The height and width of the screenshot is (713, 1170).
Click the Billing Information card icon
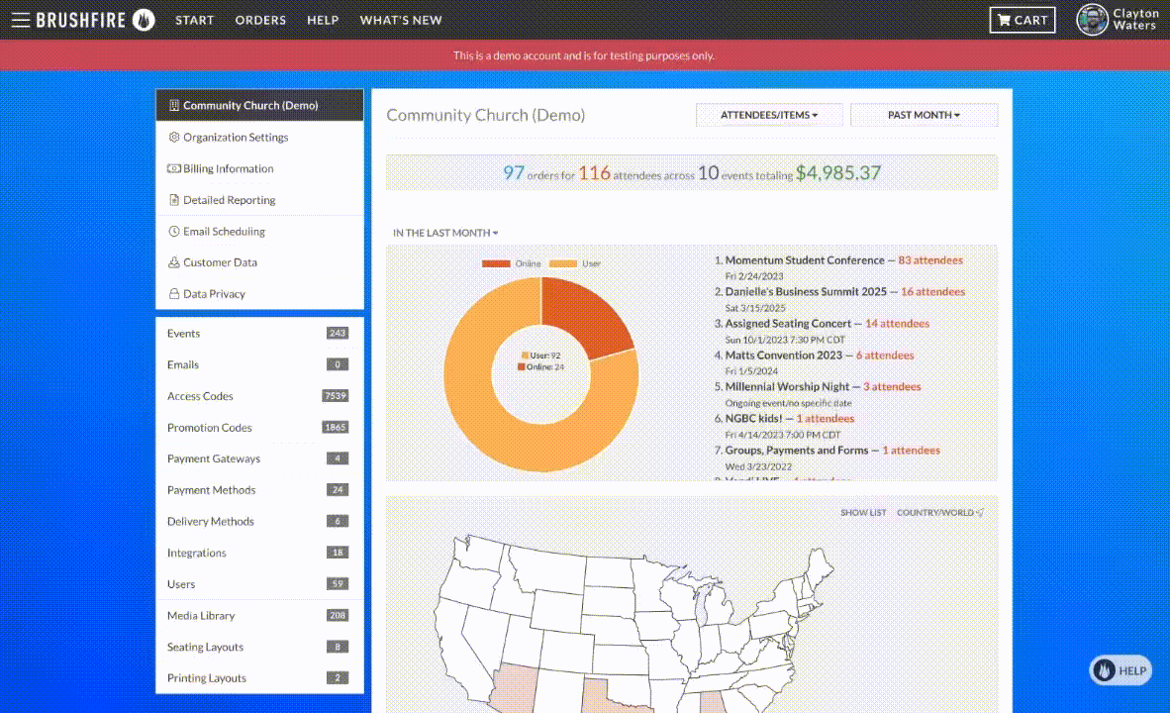coord(174,169)
